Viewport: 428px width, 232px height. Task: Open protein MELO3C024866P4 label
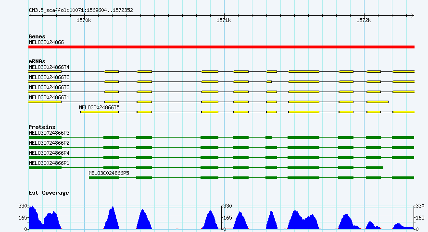pos(49,153)
